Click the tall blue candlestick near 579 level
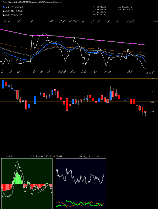The image size is (158, 209). pyautogui.click(x=111, y=95)
